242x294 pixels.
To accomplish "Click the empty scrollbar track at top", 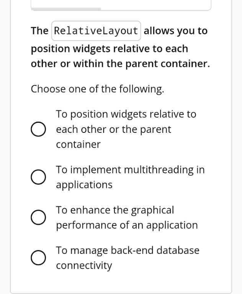I will (155, 8).
